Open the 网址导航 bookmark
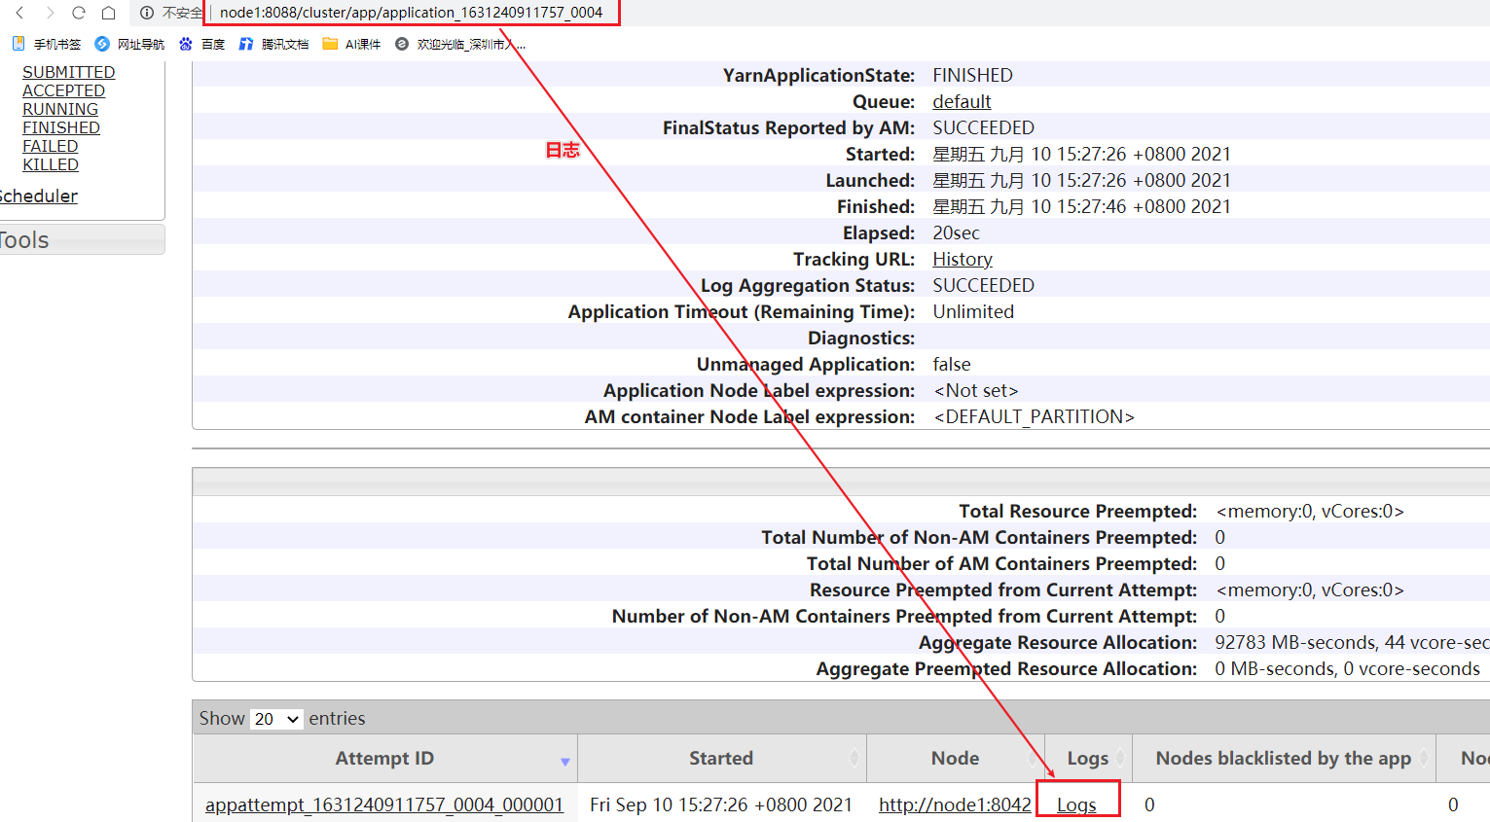1490x822 pixels. point(129,44)
